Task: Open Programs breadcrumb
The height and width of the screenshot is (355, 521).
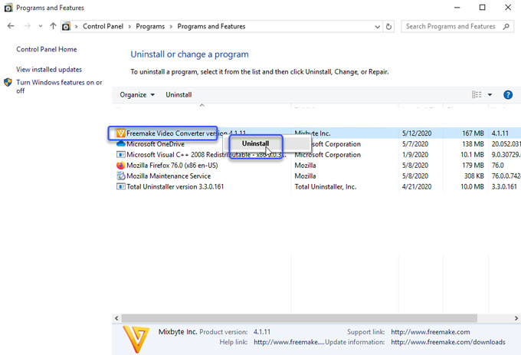Action: [x=150, y=26]
